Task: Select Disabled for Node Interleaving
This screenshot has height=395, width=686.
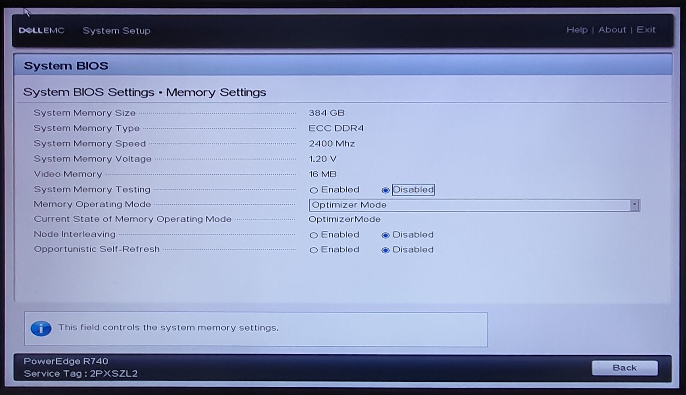Action: (385, 235)
